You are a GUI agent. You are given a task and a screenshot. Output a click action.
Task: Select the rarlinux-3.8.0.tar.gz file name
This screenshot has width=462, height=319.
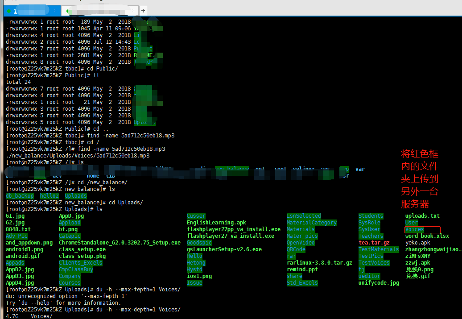[x=319, y=263]
